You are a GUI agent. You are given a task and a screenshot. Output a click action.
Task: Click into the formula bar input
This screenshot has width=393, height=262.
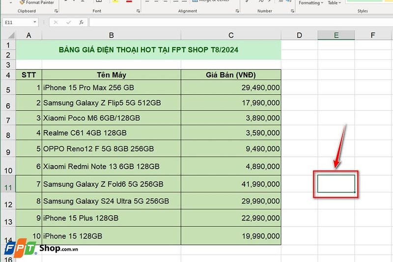[x=241, y=22]
